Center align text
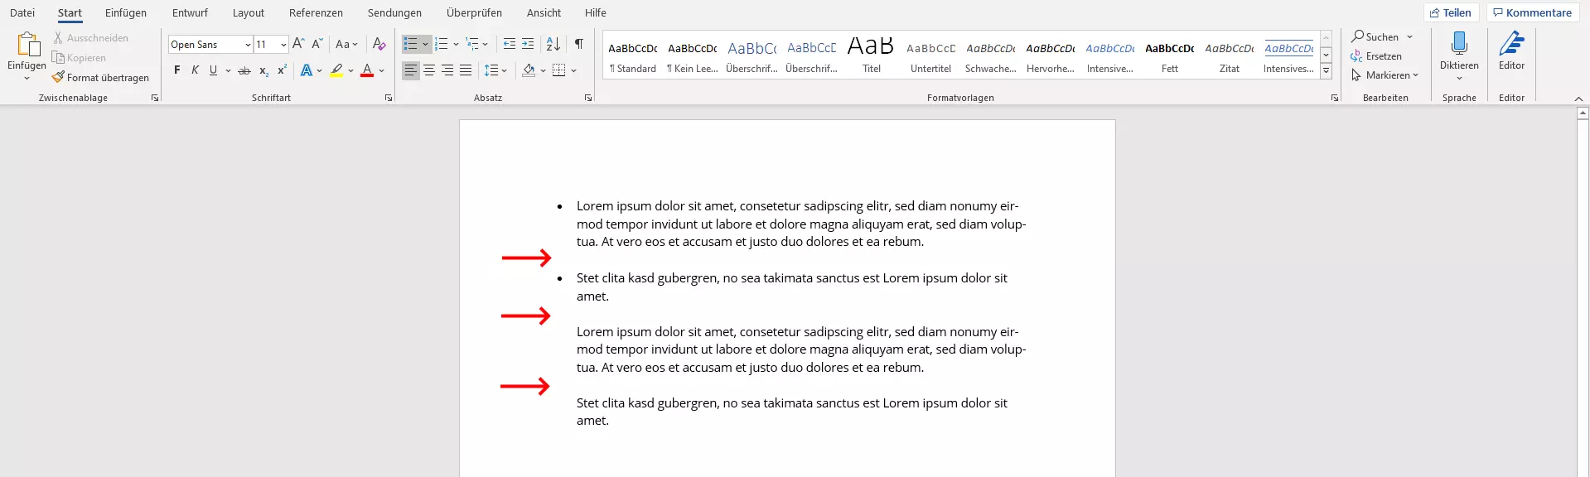The image size is (1590, 477). [x=429, y=70]
